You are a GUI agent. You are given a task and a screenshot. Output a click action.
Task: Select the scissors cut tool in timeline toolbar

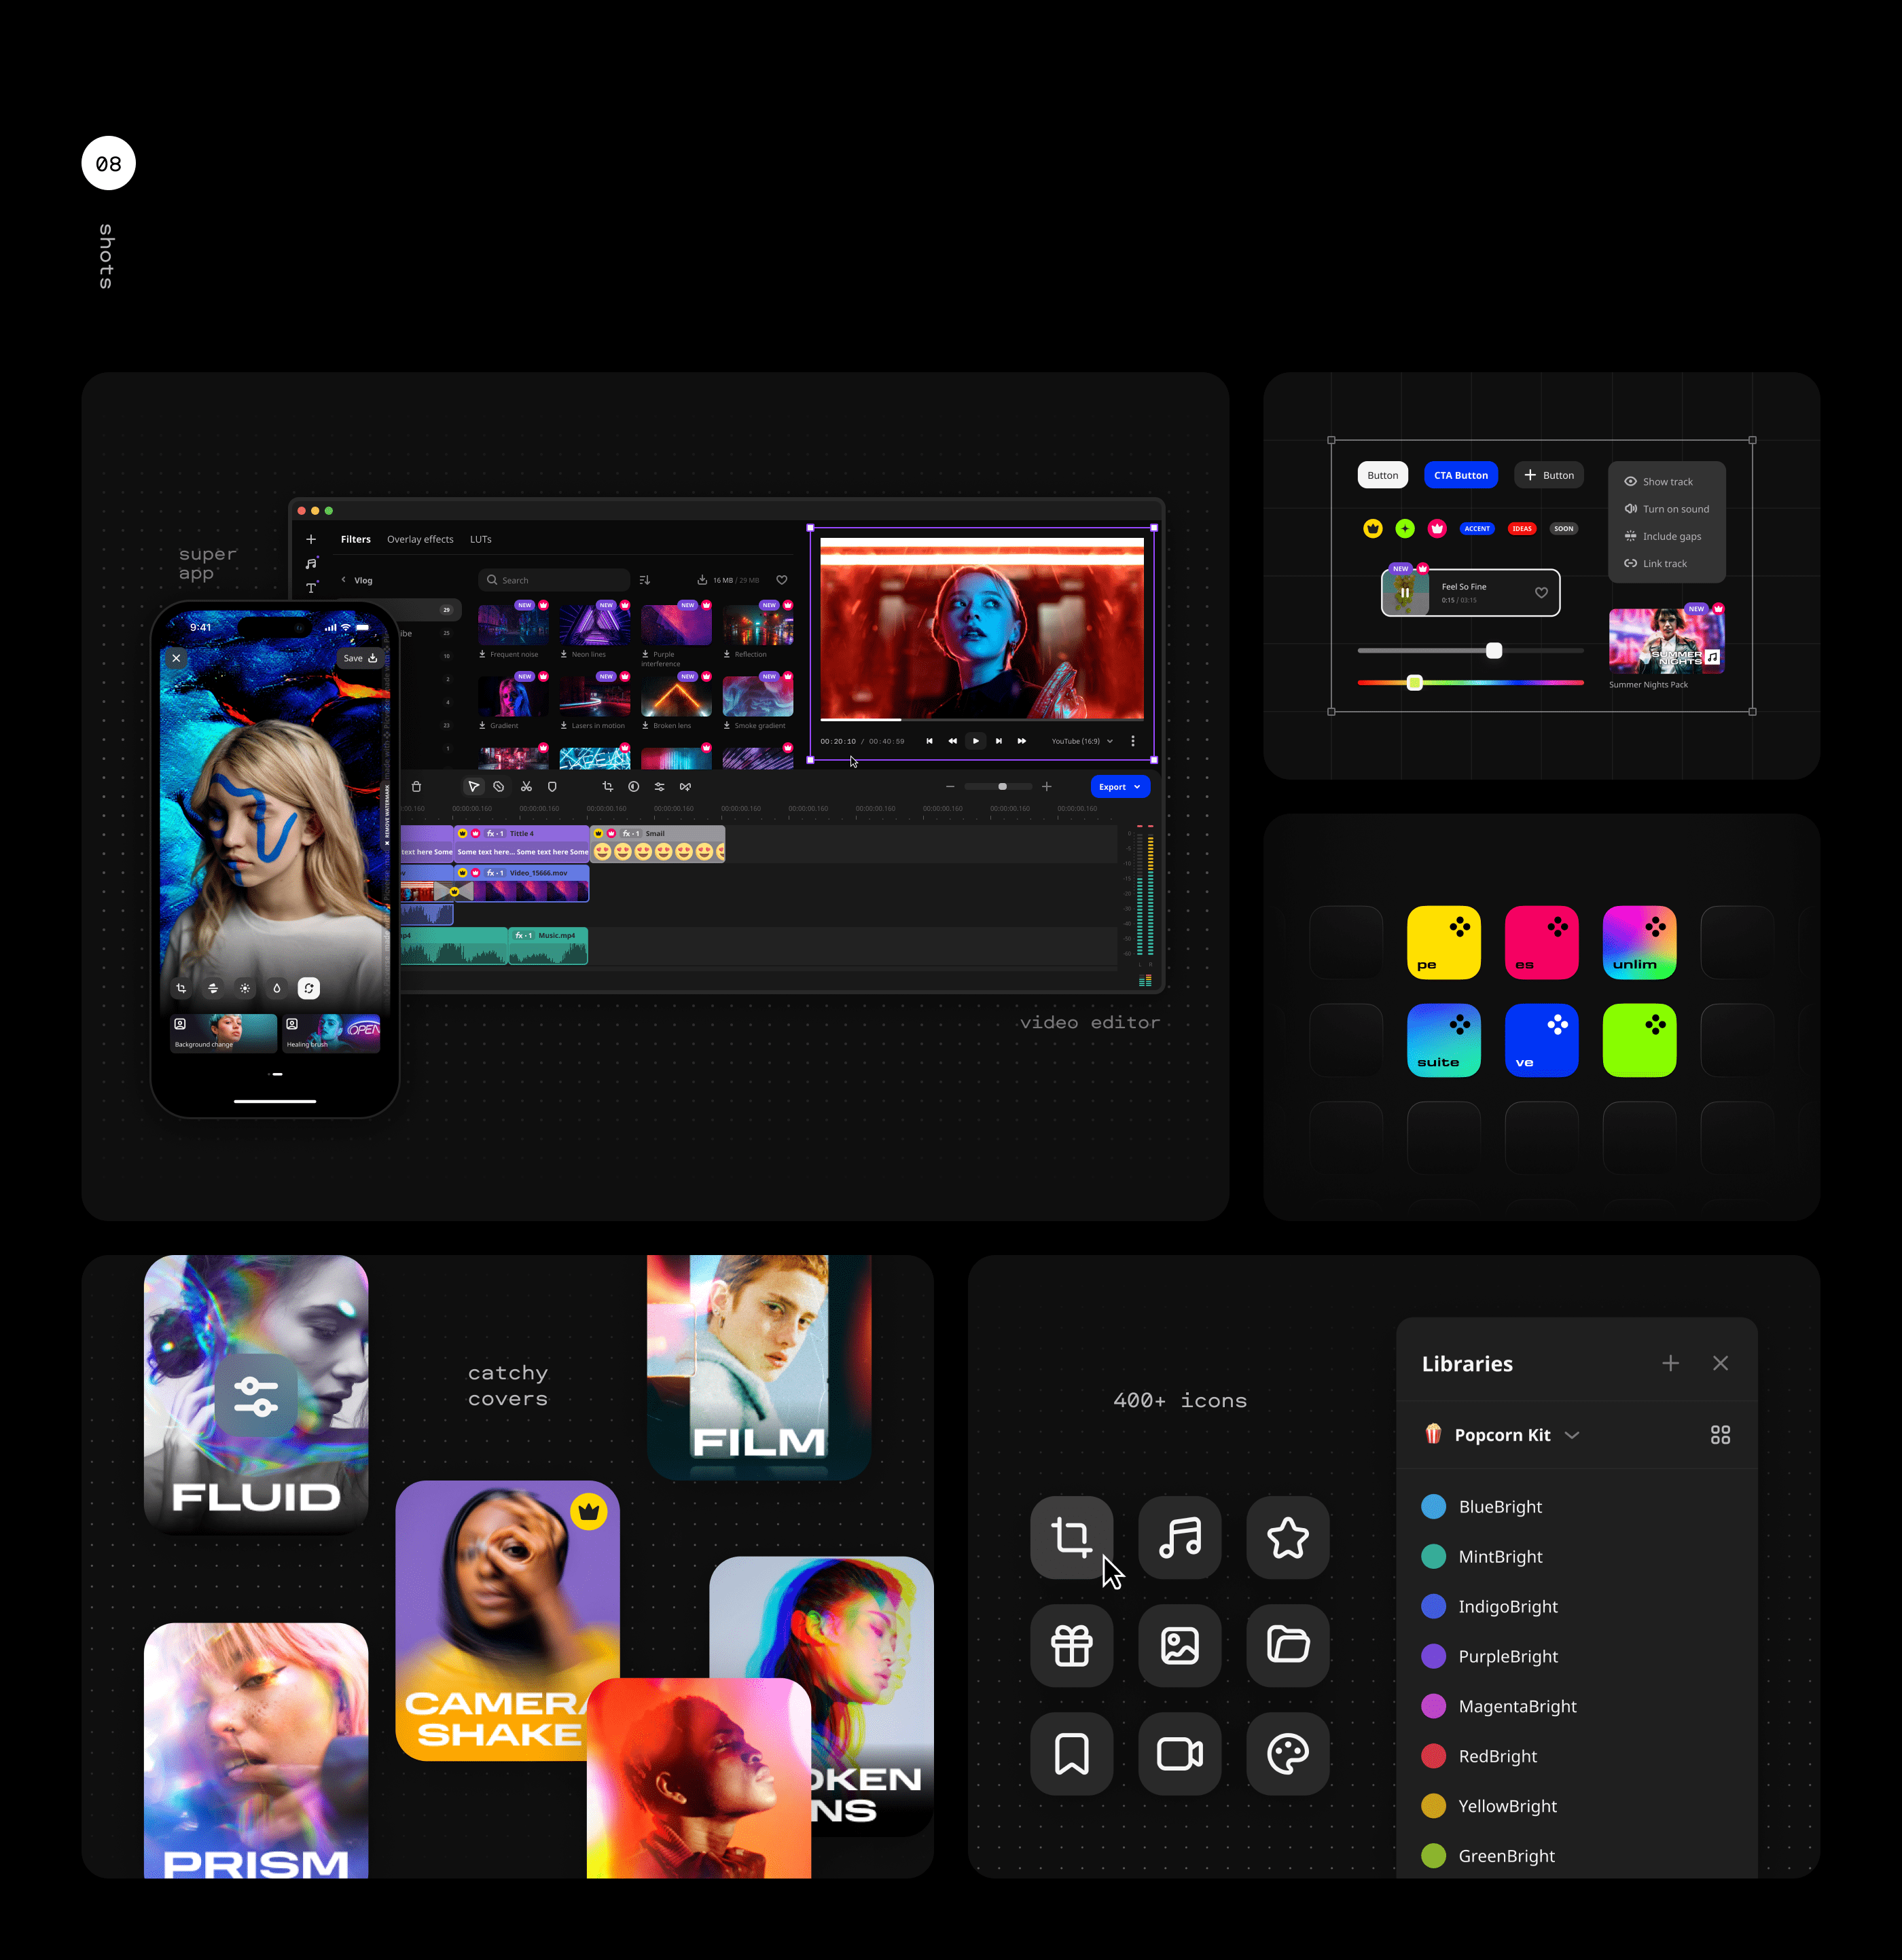pyautogui.click(x=526, y=787)
